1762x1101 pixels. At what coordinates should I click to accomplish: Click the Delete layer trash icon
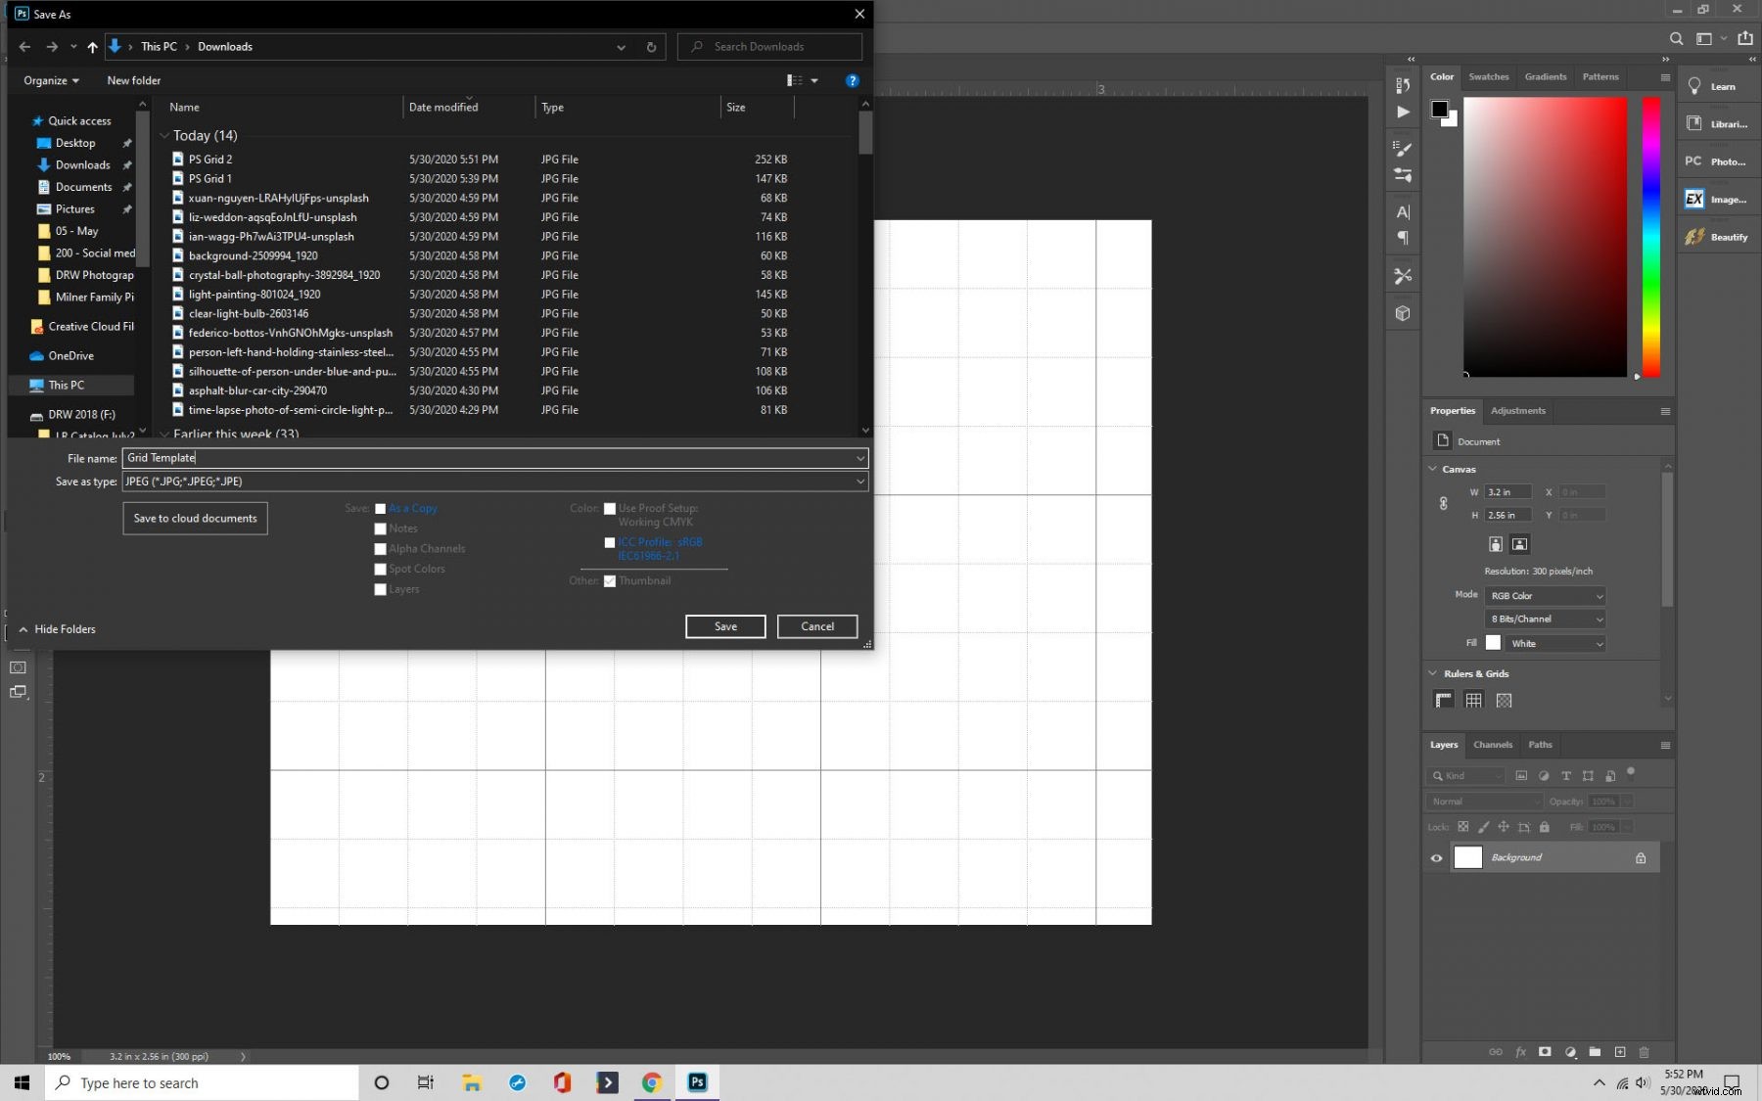tap(1644, 1052)
